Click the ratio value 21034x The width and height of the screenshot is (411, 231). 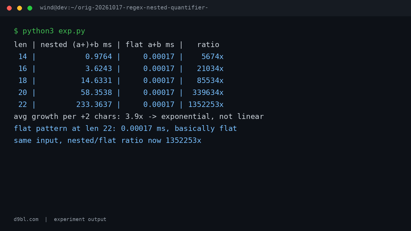[210, 68]
